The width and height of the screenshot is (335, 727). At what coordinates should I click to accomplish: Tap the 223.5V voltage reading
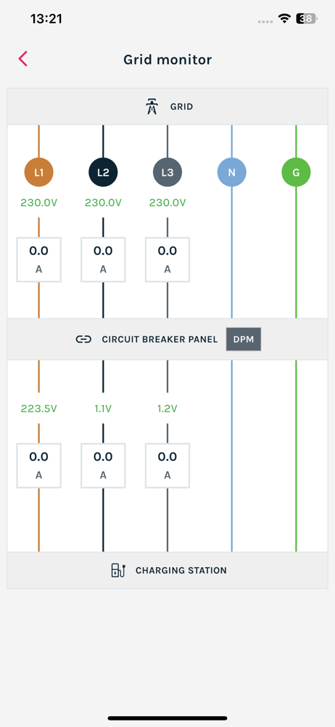39,409
